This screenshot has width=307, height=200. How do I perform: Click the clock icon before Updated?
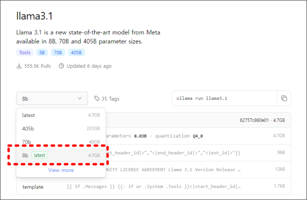pyautogui.click(x=61, y=66)
